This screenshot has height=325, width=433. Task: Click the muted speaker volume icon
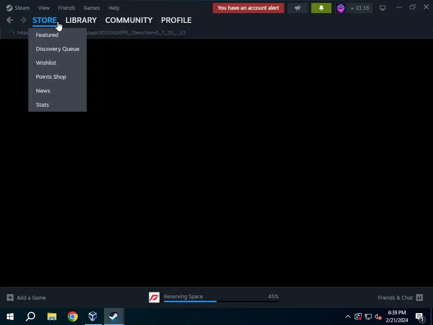(x=378, y=317)
